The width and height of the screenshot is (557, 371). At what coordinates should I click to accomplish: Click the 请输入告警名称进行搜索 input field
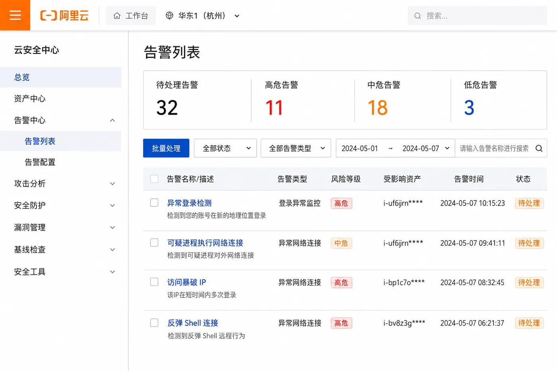494,148
